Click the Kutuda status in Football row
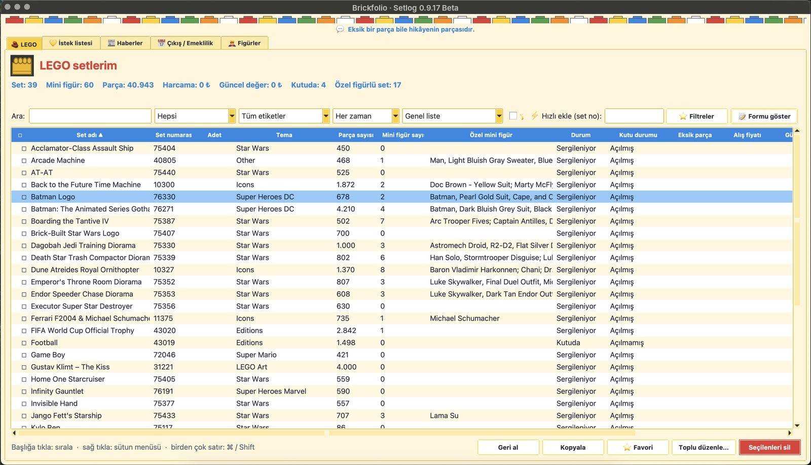811x465 pixels. pos(568,343)
